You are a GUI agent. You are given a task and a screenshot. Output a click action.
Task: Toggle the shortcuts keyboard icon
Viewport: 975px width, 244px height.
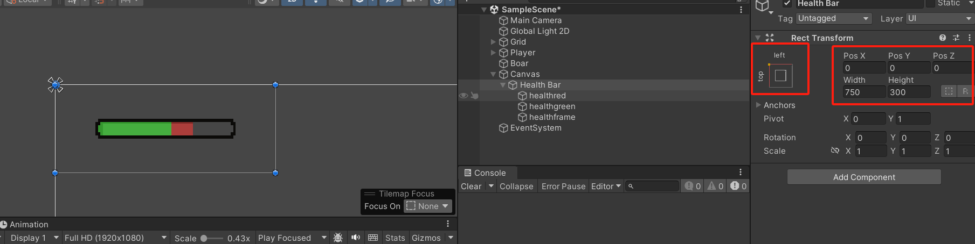(x=373, y=238)
